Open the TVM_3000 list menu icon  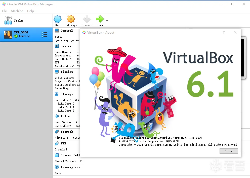pos(44,35)
